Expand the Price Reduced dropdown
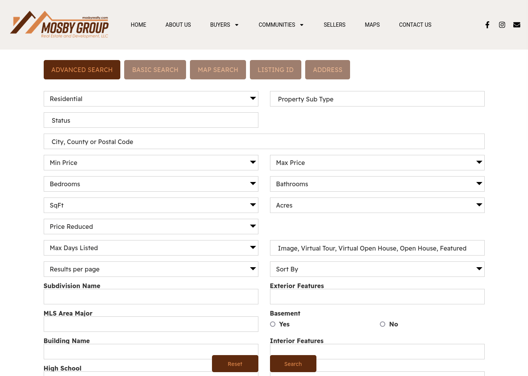528x376 pixels. (x=151, y=227)
